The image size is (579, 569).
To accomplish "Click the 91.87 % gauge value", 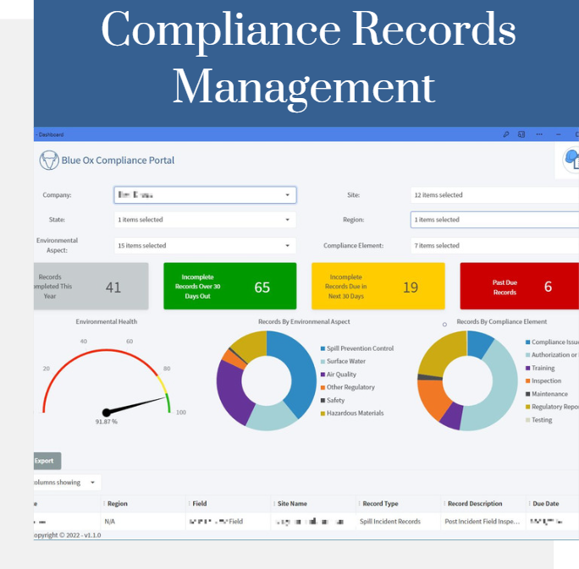I will (107, 422).
